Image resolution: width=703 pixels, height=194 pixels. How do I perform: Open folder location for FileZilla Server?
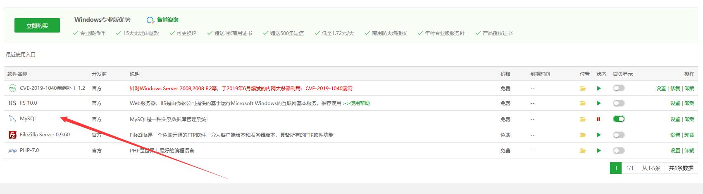583,135
